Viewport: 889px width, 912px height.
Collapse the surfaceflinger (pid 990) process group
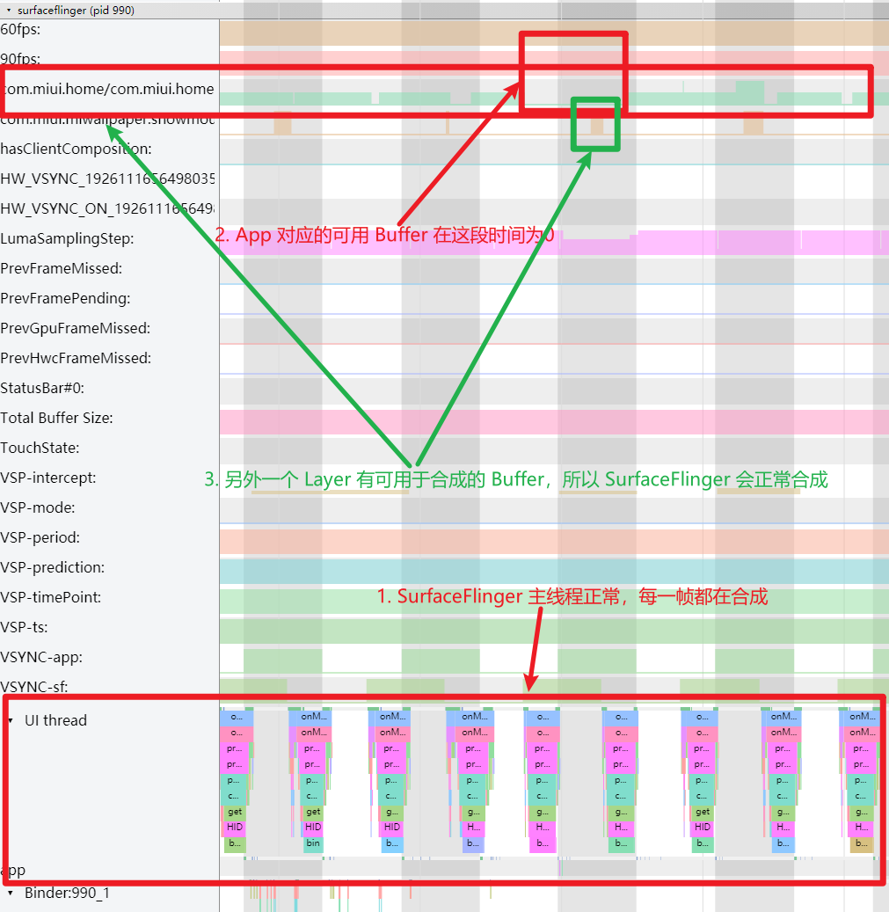(9, 10)
